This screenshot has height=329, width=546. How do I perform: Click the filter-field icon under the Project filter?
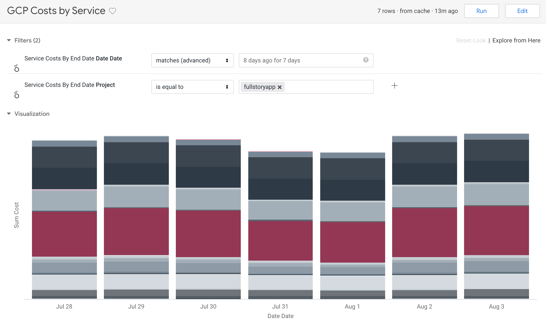(16, 94)
